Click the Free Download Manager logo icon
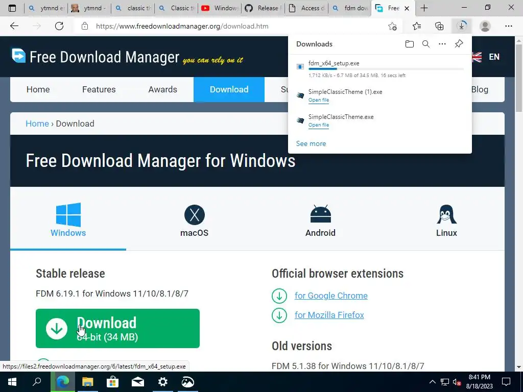 pyautogui.click(x=18, y=56)
